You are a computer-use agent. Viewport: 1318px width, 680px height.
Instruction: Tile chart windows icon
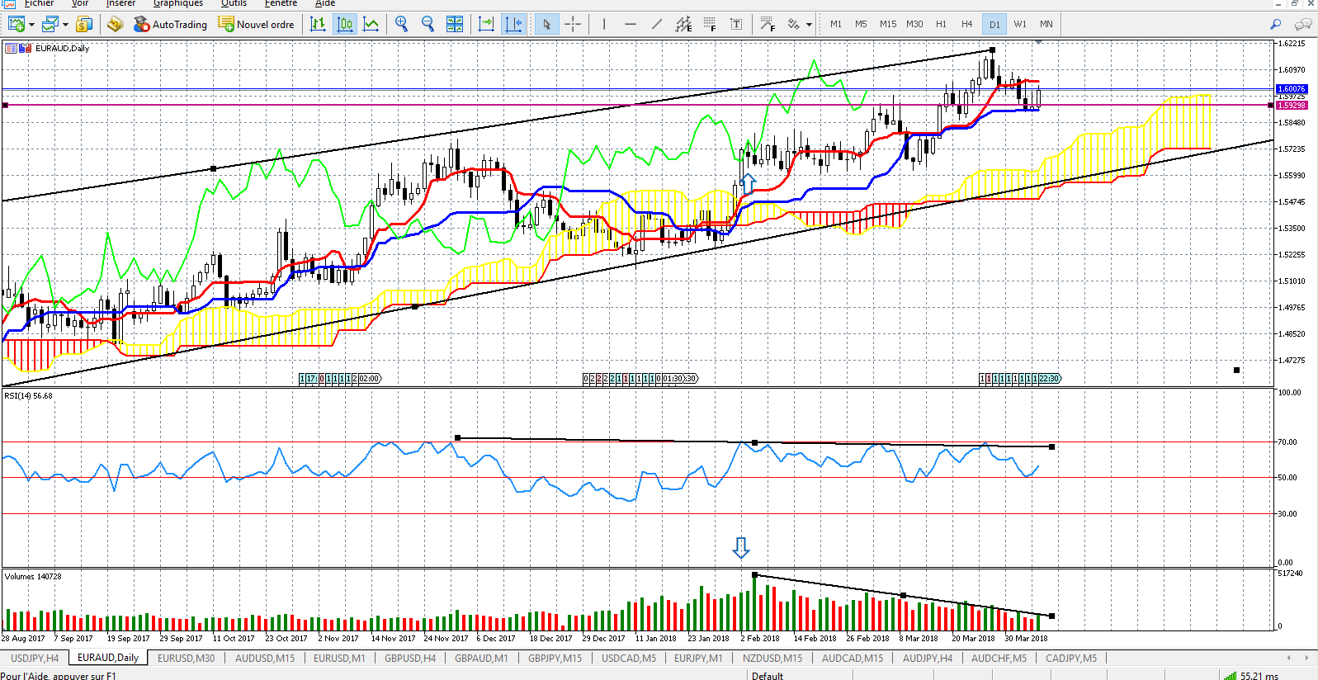tap(455, 24)
